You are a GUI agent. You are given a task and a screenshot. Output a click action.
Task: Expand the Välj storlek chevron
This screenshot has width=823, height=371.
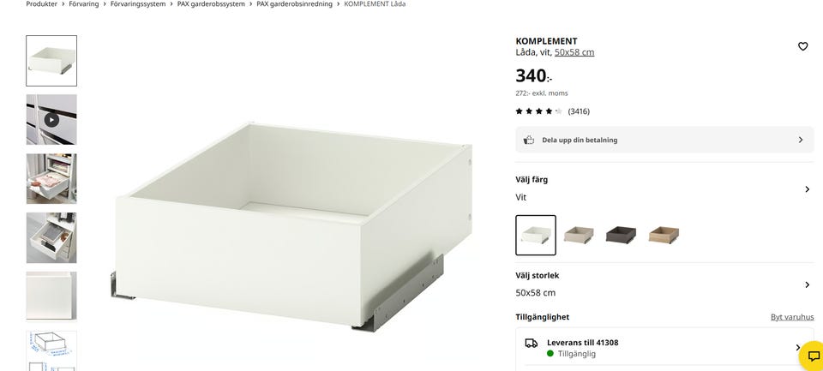[x=808, y=284]
